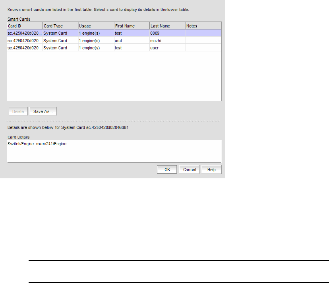Click the Usage column header
This screenshot has width=329, height=285.
point(95,26)
